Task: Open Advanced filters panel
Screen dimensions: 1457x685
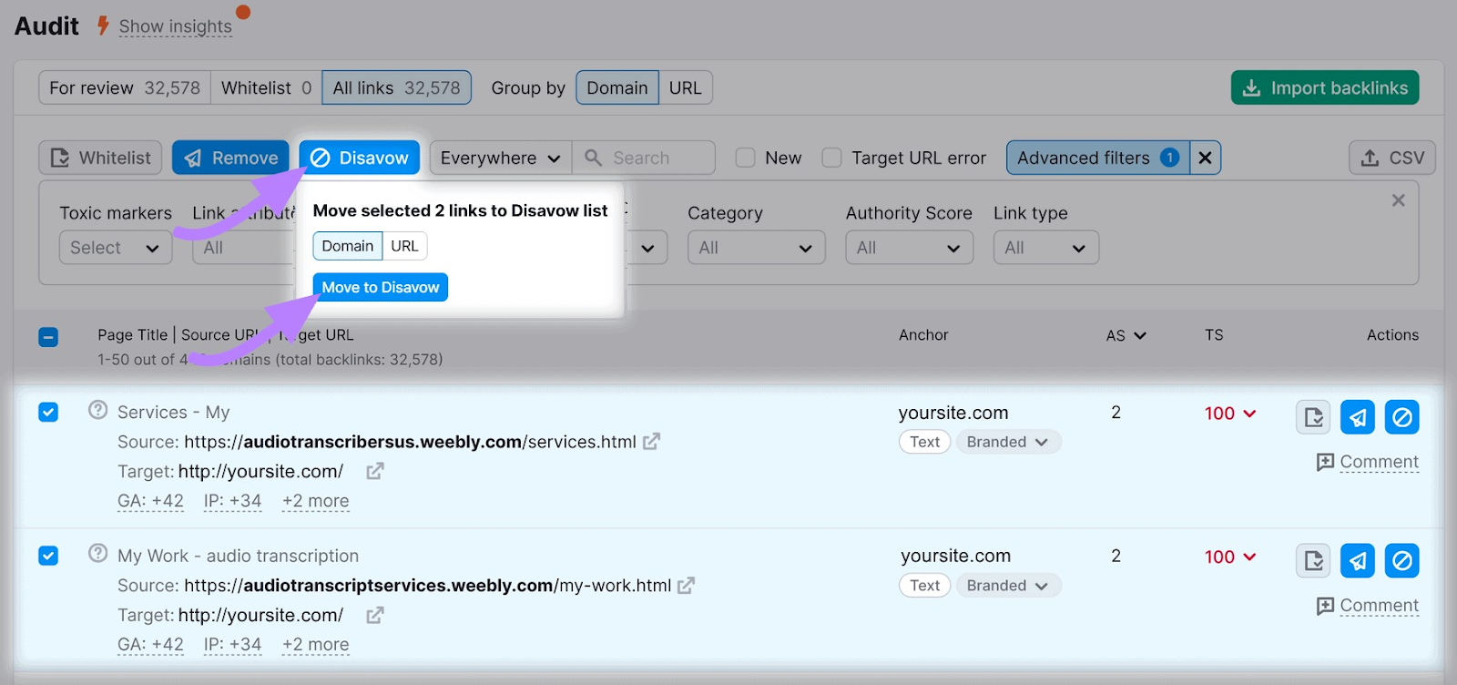Action: click(x=1097, y=158)
